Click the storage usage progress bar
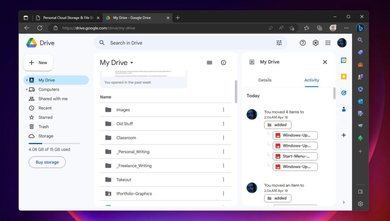Screen dimensions: 390x221 (54, 143)
